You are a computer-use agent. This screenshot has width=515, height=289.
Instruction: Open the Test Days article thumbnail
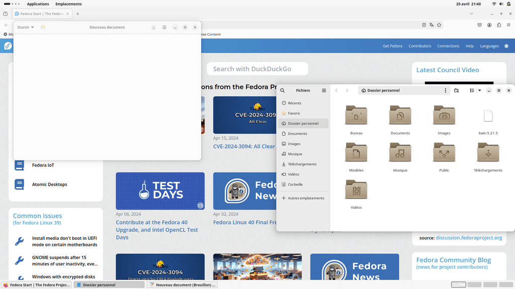click(160, 191)
